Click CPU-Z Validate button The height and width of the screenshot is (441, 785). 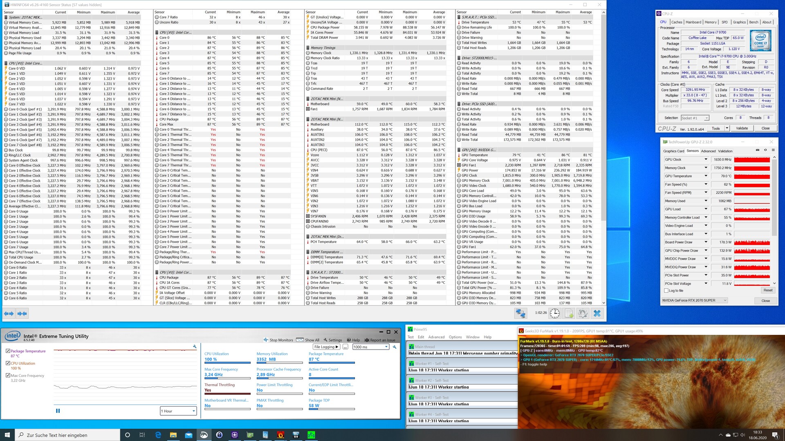coord(742,128)
